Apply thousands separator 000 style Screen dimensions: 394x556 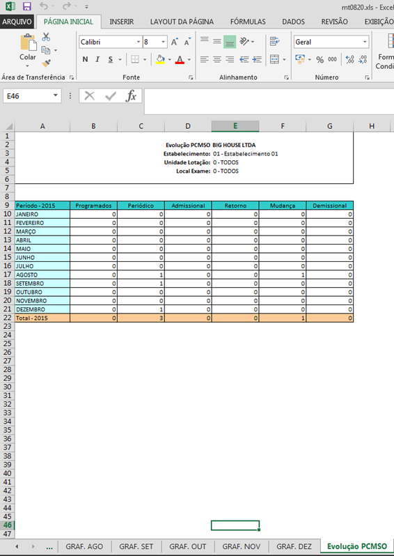pos(332,59)
